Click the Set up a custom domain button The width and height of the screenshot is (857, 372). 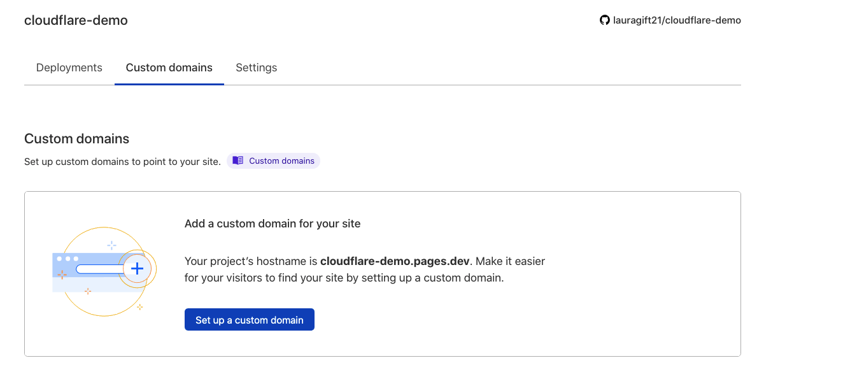(249, 319)
